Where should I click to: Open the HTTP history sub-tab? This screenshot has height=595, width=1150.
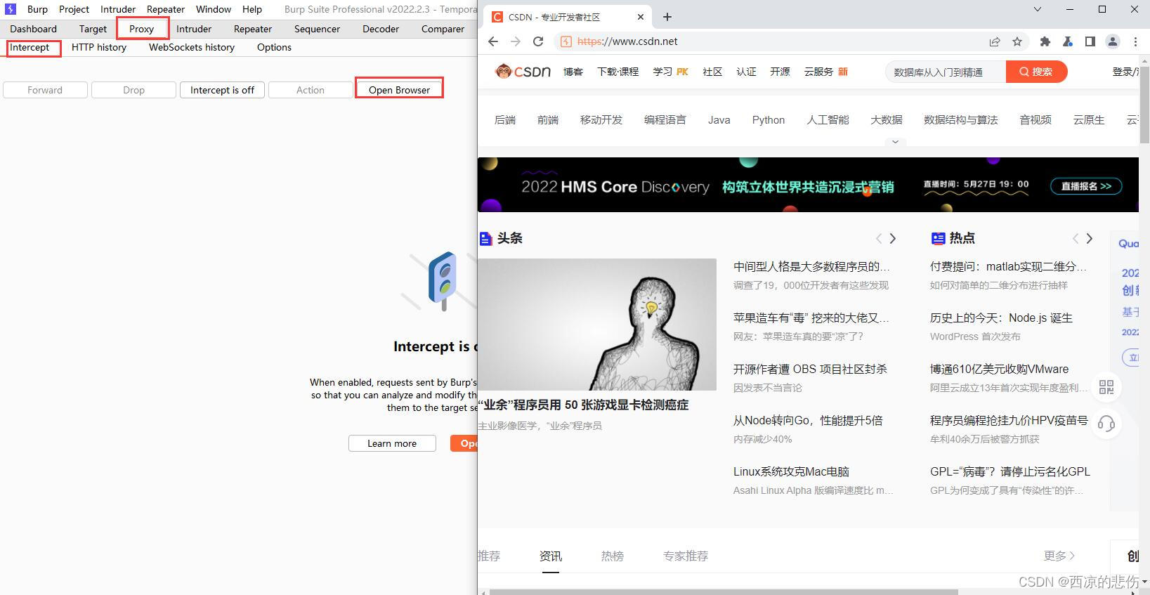99,47
